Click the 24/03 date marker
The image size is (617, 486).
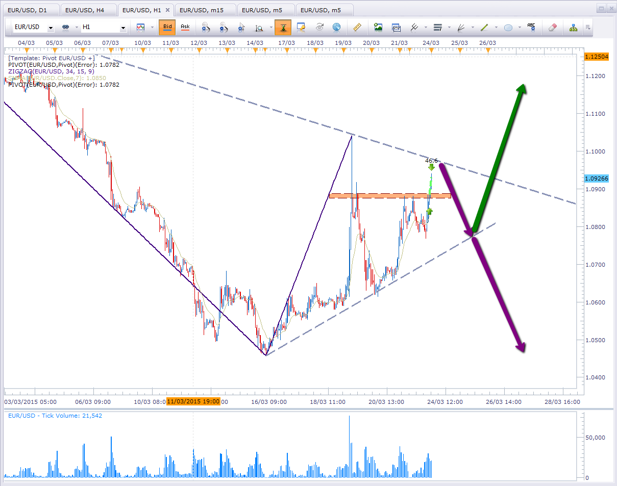432,43
